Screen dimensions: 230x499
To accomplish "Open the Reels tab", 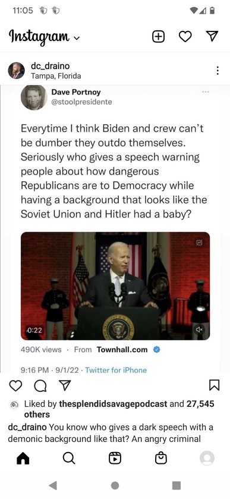I will (115, 459).
